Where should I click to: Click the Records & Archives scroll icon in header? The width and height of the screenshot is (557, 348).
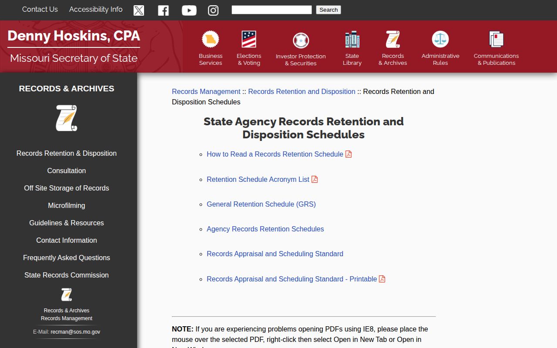coord(393,39)
